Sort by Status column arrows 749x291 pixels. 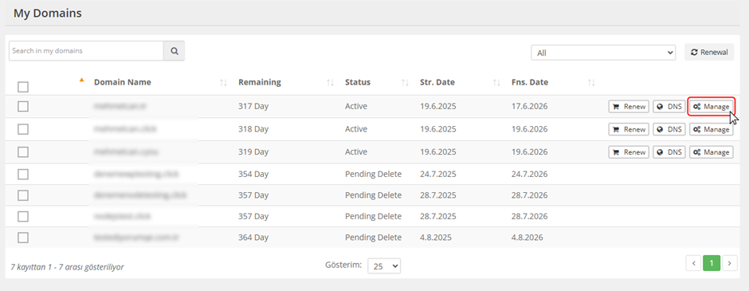(406, 83)
